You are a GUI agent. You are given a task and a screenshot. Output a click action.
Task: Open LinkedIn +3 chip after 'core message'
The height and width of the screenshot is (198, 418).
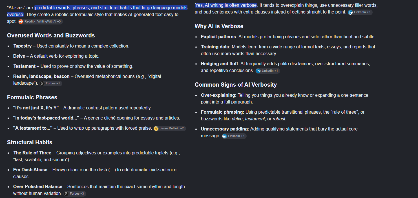click(234, 136)
